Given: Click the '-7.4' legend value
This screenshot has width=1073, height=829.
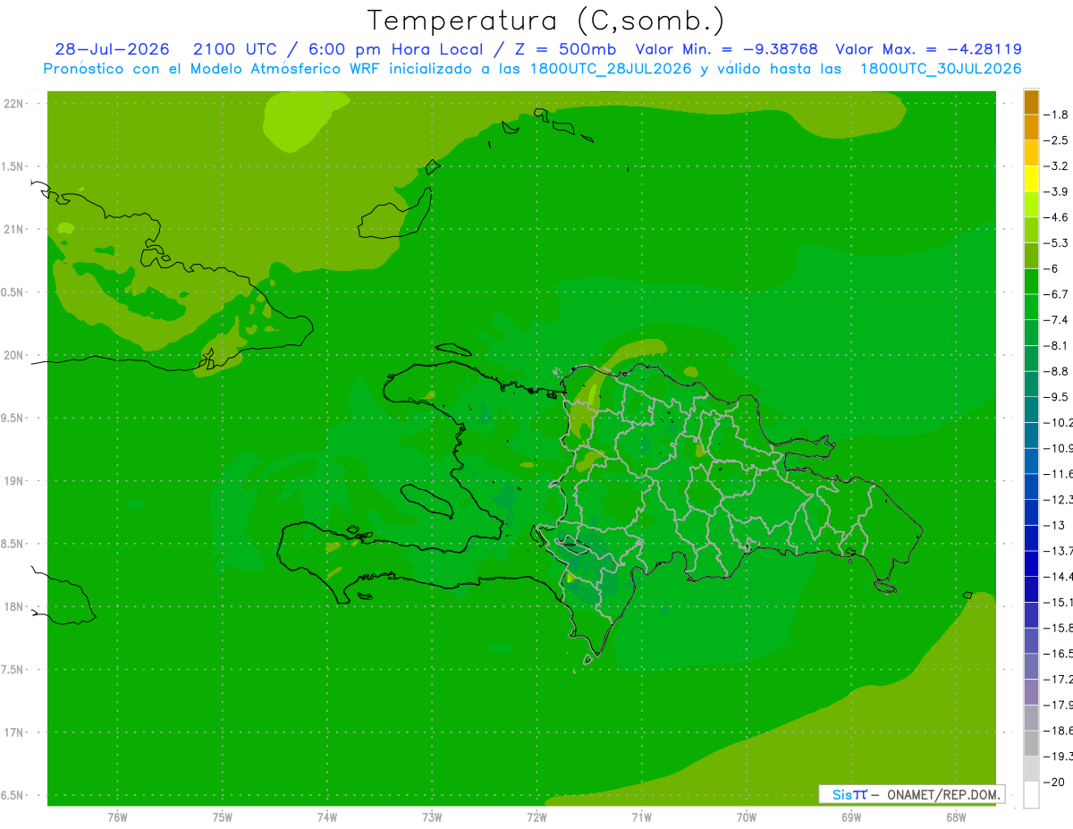Looking at the screenshot, I should pyautogui.click(x=1056, y=319).
